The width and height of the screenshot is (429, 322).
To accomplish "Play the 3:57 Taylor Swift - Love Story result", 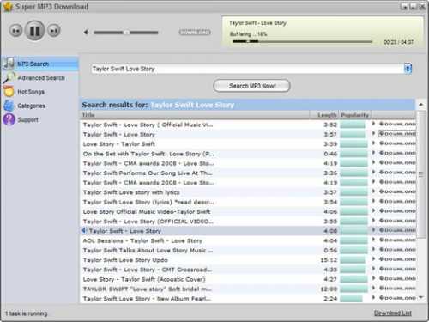I will pos(373,134).
